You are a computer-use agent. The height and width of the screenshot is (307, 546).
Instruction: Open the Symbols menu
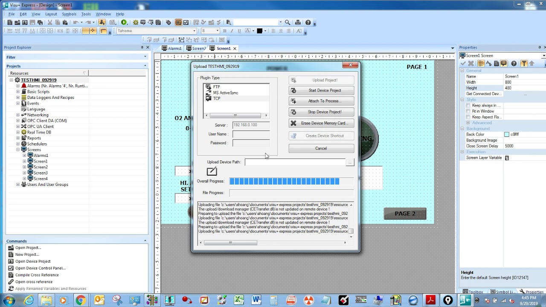tap(69, 14)
